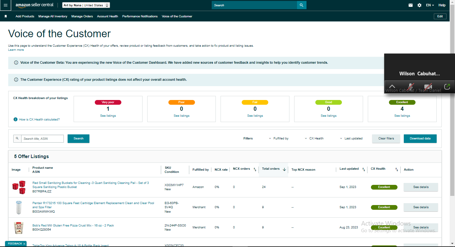Open Bob's Red Mill Pizza Crust link
This screenshot has height=247, width=455.
pos(73,226)
